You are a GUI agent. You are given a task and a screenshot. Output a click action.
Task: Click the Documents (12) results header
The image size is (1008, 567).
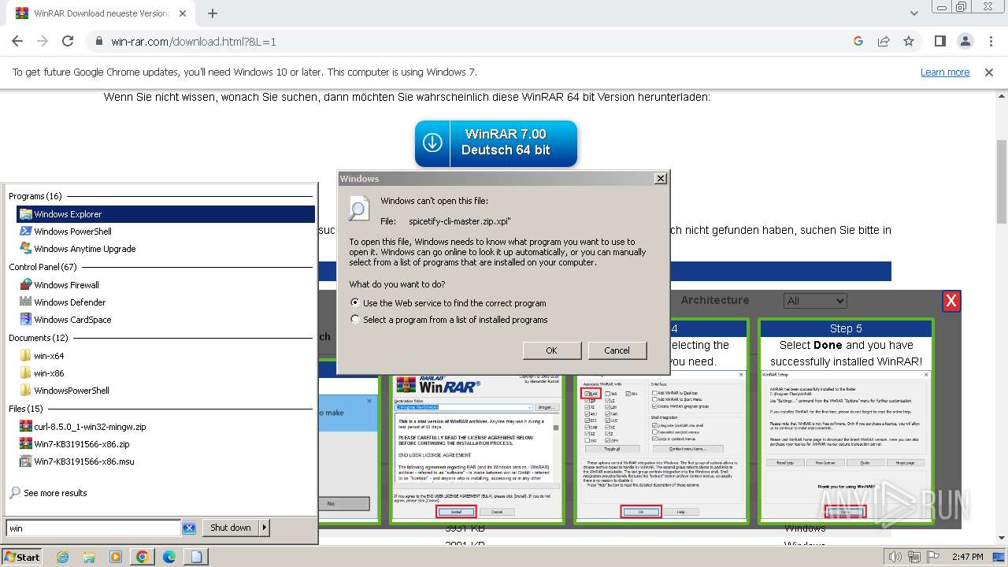(39, 338)
